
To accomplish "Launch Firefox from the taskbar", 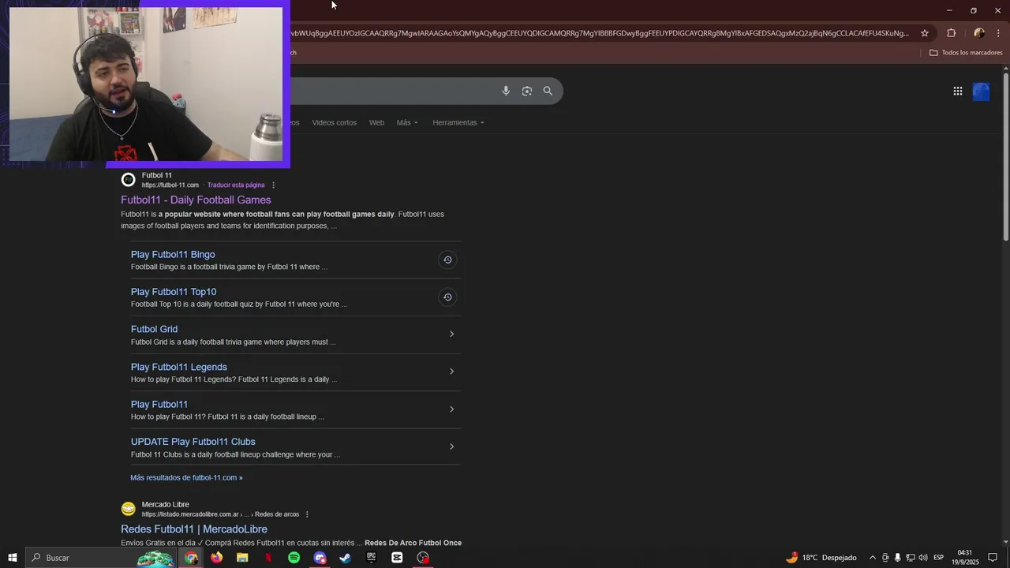I will click(x=216, y=558).
